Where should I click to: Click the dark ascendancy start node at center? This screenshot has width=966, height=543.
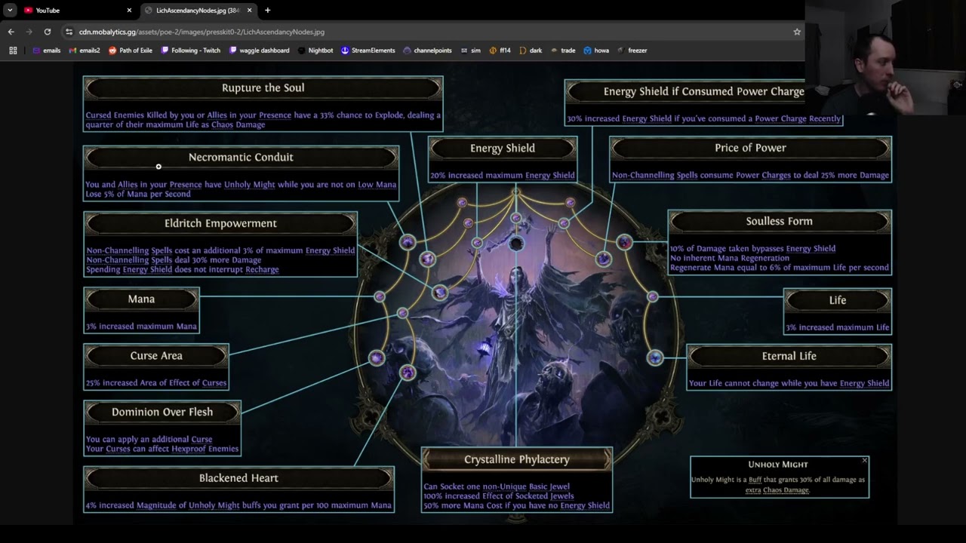(516, 244)
